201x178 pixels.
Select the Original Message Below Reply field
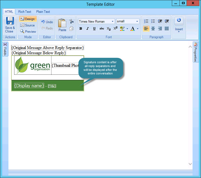pos(39,53)
